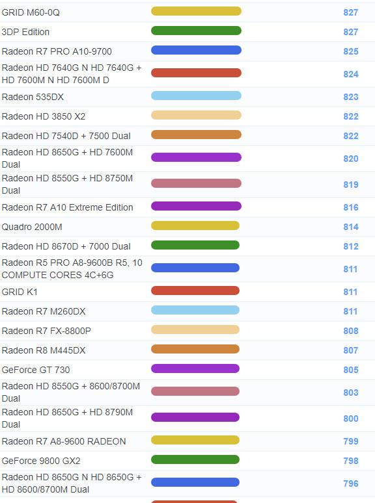The width and height of the screenshot is (375, 503).
Task: Select Radeon HD 8650G + HD 7600M Dual
Action: click(x=67, y=159)
